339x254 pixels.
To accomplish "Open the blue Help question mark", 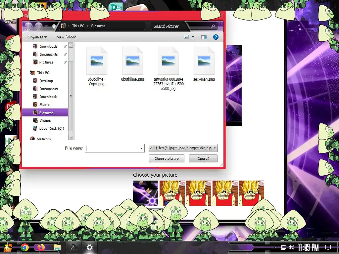I will [x=216, y=37].
